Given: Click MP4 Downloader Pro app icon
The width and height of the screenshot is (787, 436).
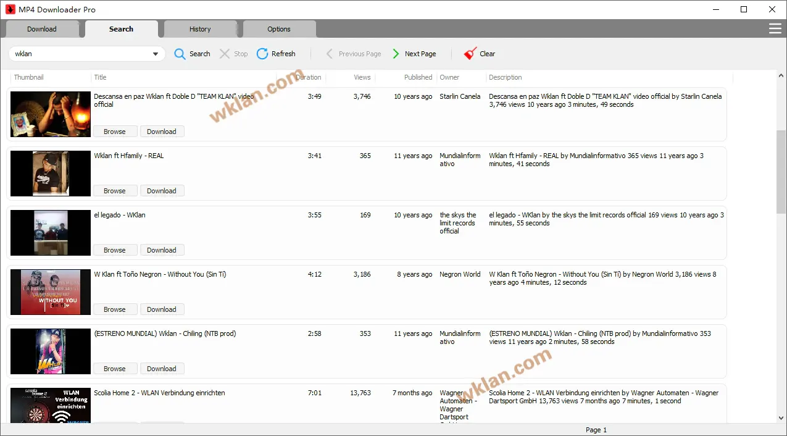Looking at the screenshot, I should [x=10, y=9].
